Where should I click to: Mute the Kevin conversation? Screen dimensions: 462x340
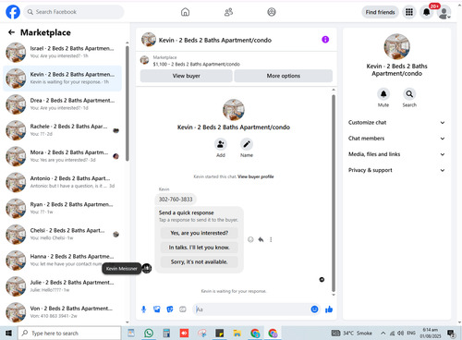point(383,94)
